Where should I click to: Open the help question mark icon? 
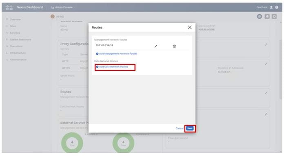pos(277,7)
